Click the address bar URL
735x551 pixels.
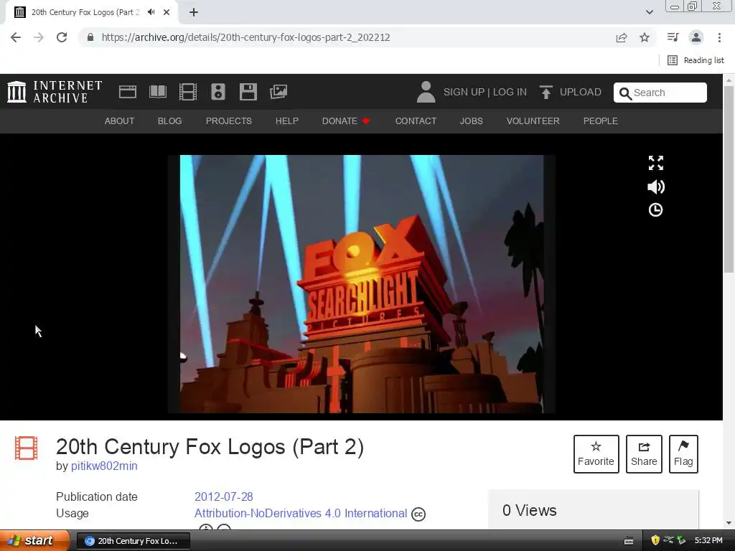point(246,37)
